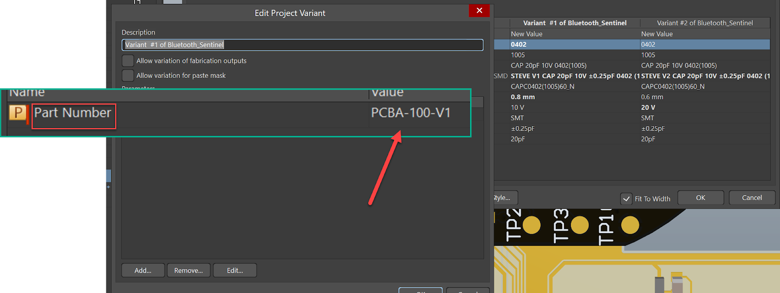Click the yellow TP3 test point pad

[x=580, y=225]
